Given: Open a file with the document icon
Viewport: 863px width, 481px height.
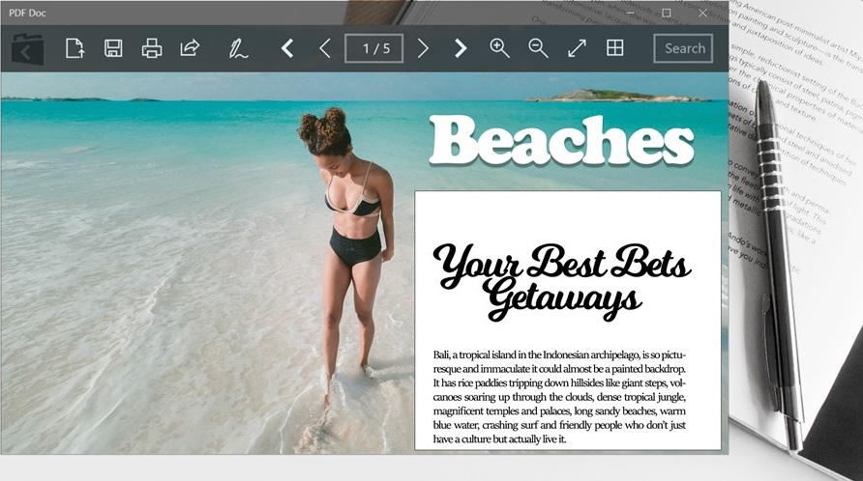Looking at the screenshot, I should (x=74, y=48).
